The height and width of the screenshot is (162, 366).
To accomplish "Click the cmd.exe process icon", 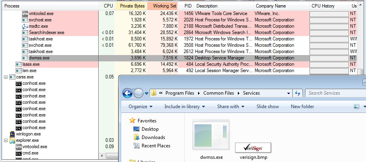I will point(18,153).
